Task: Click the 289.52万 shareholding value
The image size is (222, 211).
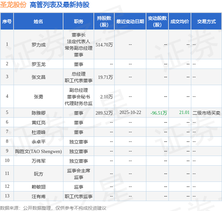Action: [104, 113]
